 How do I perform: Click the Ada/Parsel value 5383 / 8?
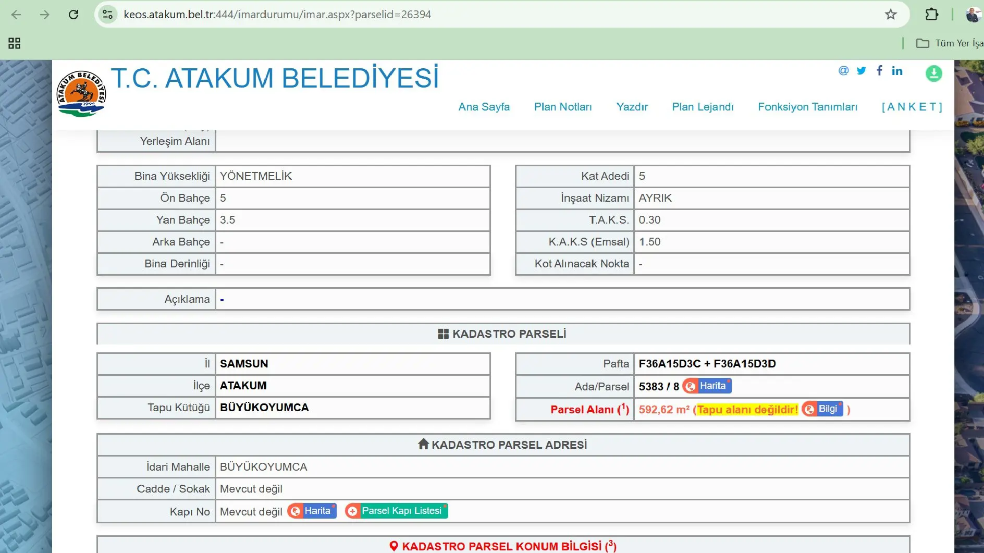659,387
